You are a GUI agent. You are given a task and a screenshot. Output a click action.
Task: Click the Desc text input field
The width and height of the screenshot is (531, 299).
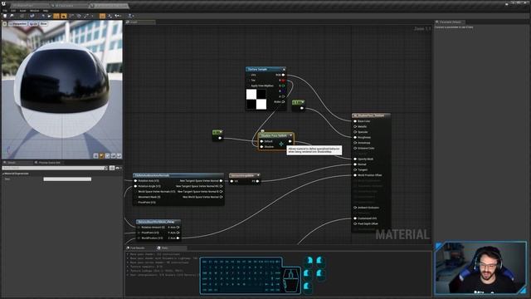[x=67, y=179]
